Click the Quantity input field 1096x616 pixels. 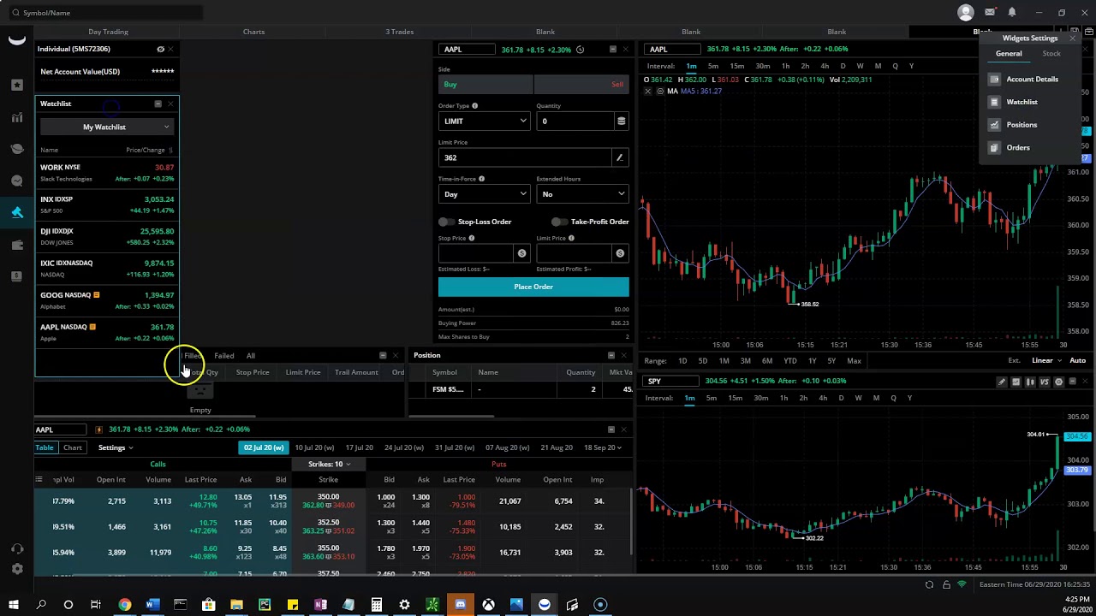tap(576, 121)
